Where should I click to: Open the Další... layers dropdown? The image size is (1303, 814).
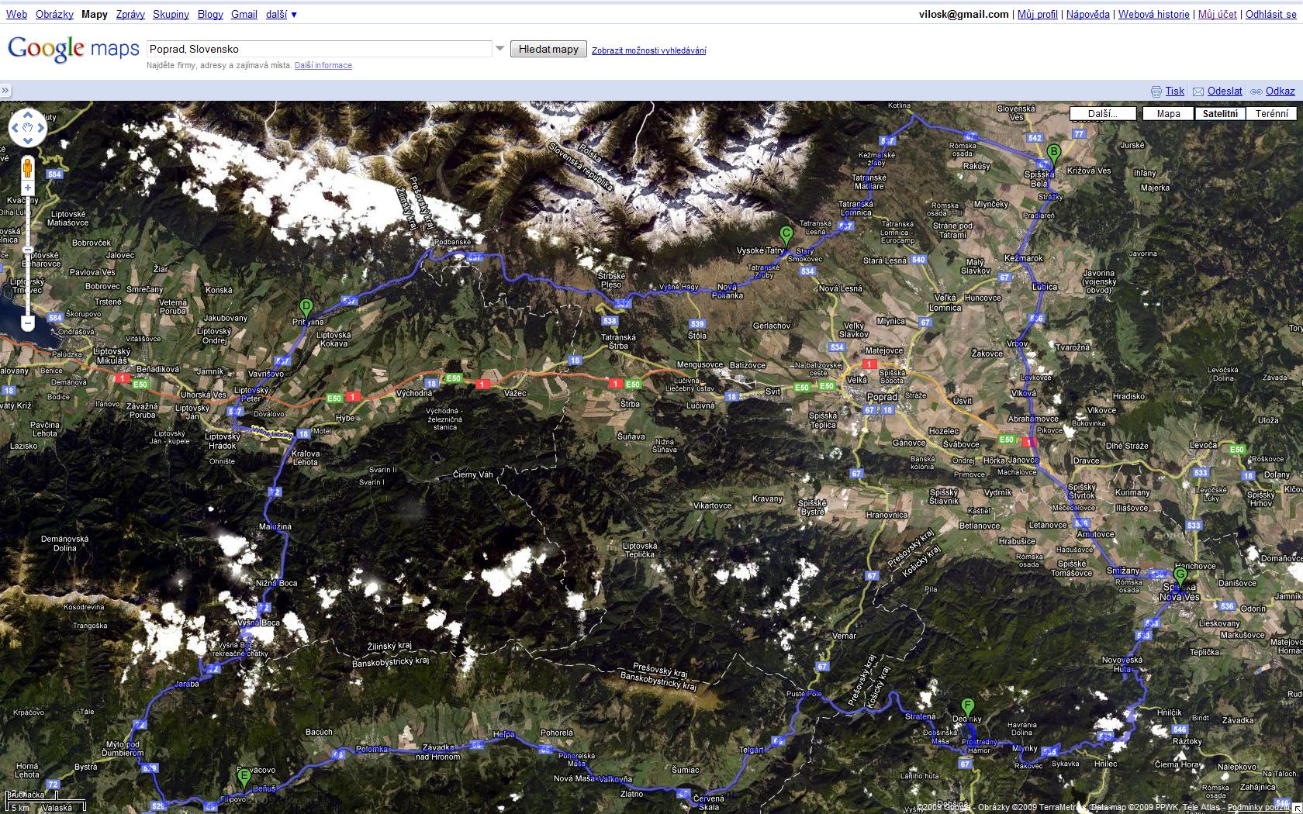[1103, 114]
